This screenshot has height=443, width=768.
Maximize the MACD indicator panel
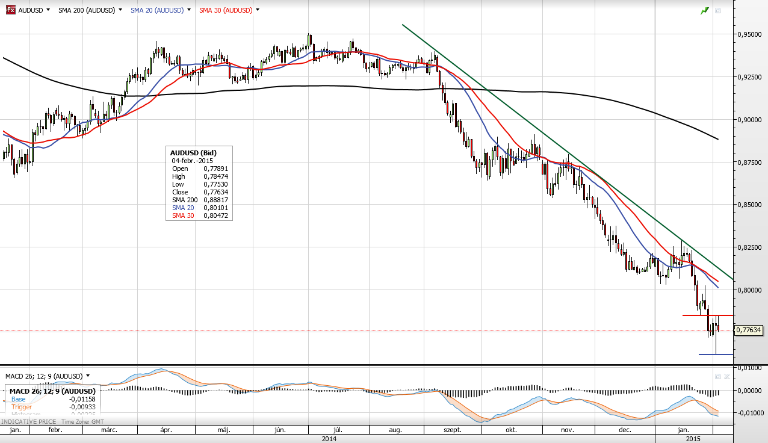[717, 376]
